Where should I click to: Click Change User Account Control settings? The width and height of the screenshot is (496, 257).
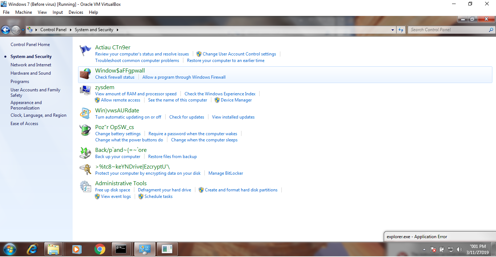(x=239, y=54)
